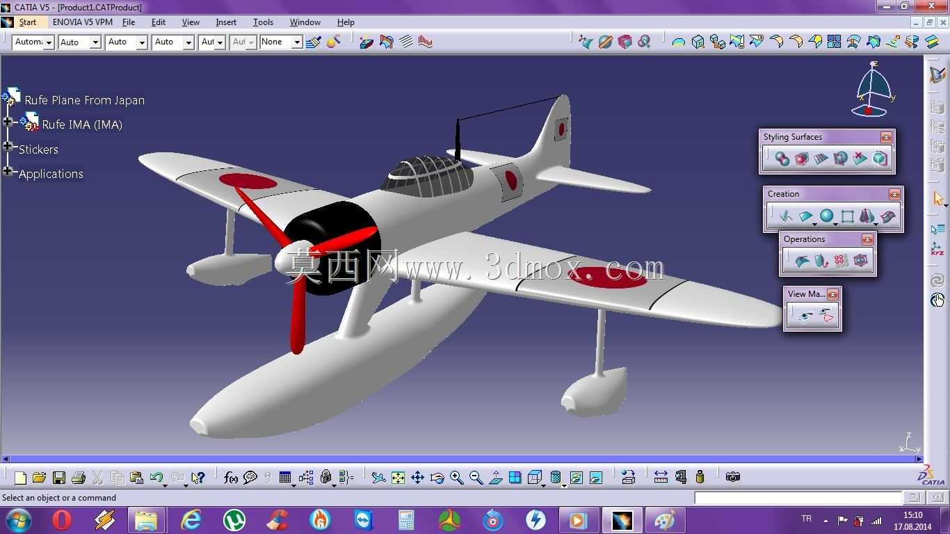Open the Select tool flyout arrow
The image size is (950, 534).
tap(946, 206)
